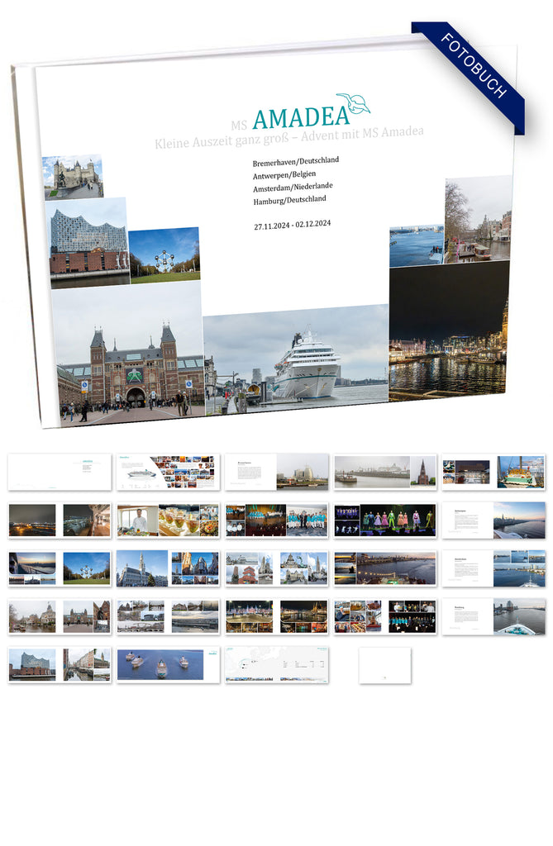Click the castle photo at the cover's top left
This screenshot has width=553, height=846.
tap(73, 177)
